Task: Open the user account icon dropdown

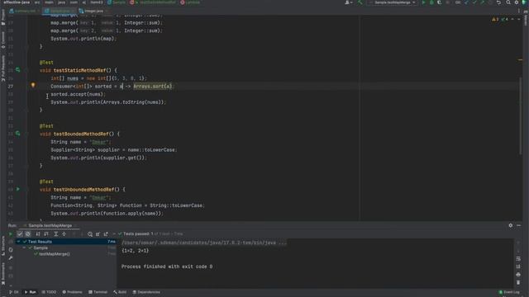Action: 349,2
